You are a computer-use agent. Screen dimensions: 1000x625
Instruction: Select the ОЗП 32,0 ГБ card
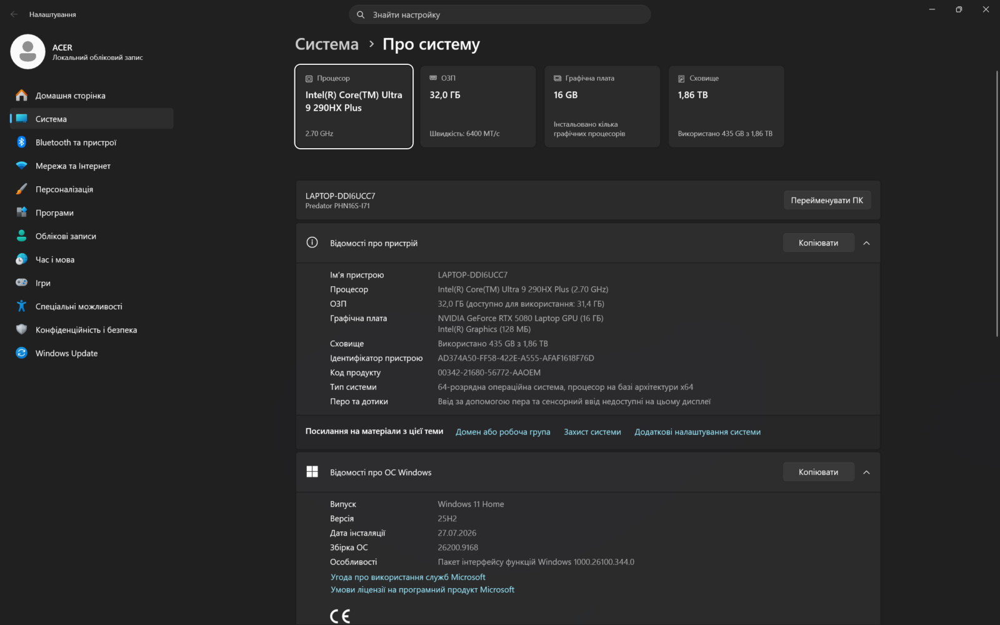coord(478,106)
